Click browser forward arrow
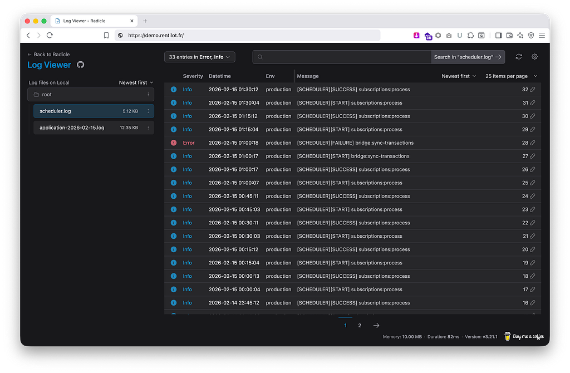The image size is (570, 373). (x=38, y=35)
